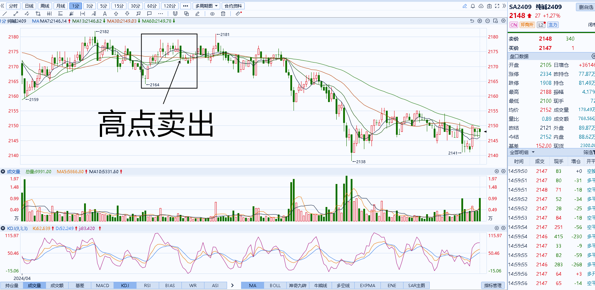Viewport: 595px width, 290px height.
Task: Place a down arrow marker
Action: [127, 14]
